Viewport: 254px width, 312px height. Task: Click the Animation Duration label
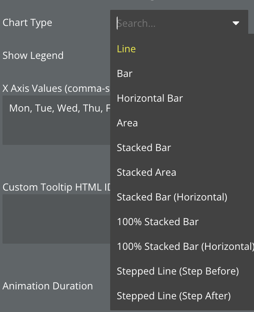[x=48, y=286]
